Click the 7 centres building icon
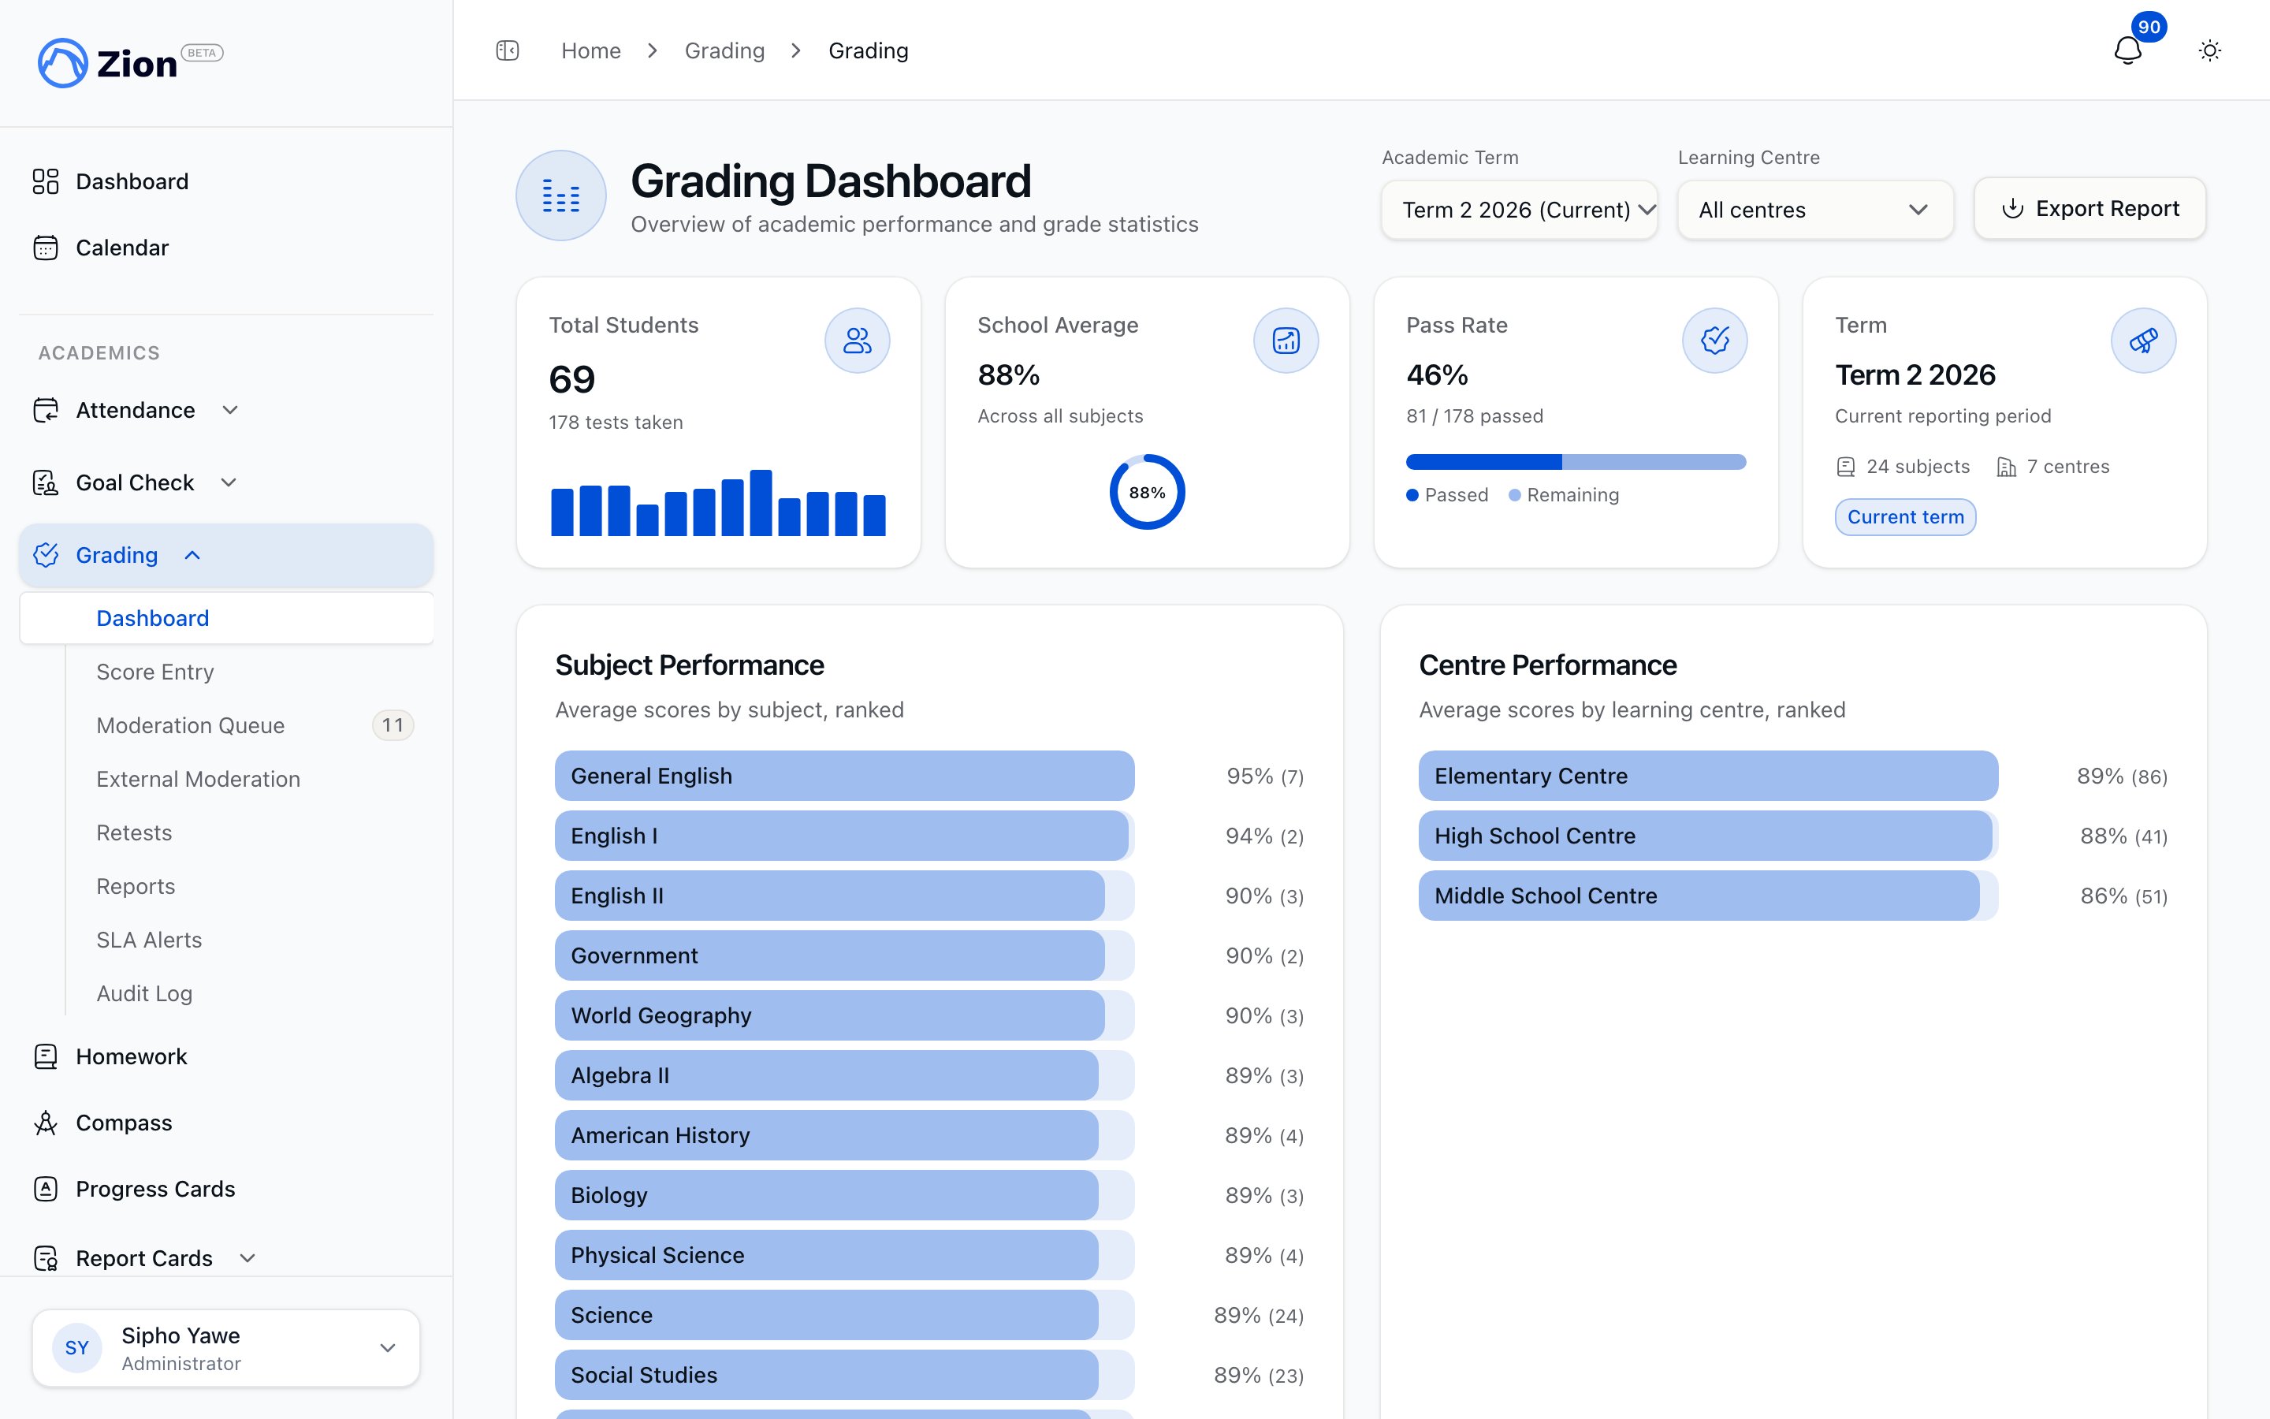The height and width of the screenshot is (1419, 2270). 2007,467
